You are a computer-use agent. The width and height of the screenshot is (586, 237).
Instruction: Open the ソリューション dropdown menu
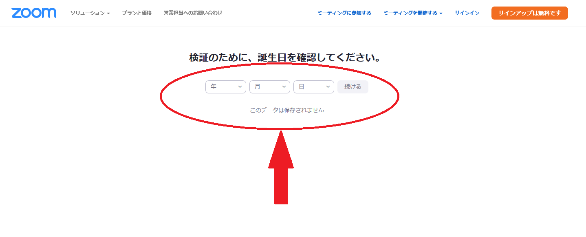pyautogui.click(x=90, y=13)
